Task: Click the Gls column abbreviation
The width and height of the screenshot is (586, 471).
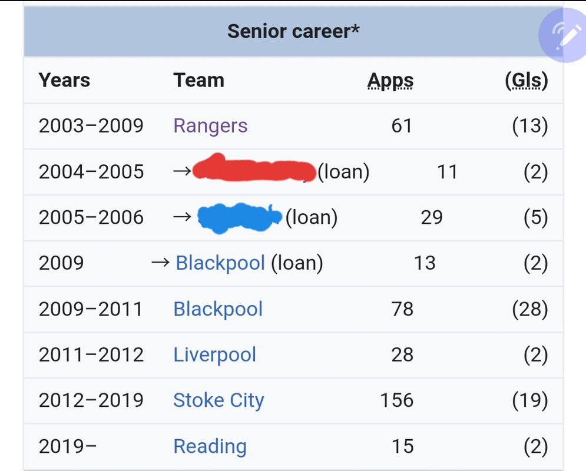Action: click(x=527, y=80)
